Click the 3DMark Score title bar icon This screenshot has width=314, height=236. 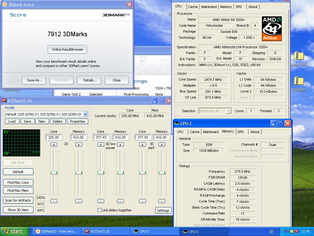[x=4, y=4]
